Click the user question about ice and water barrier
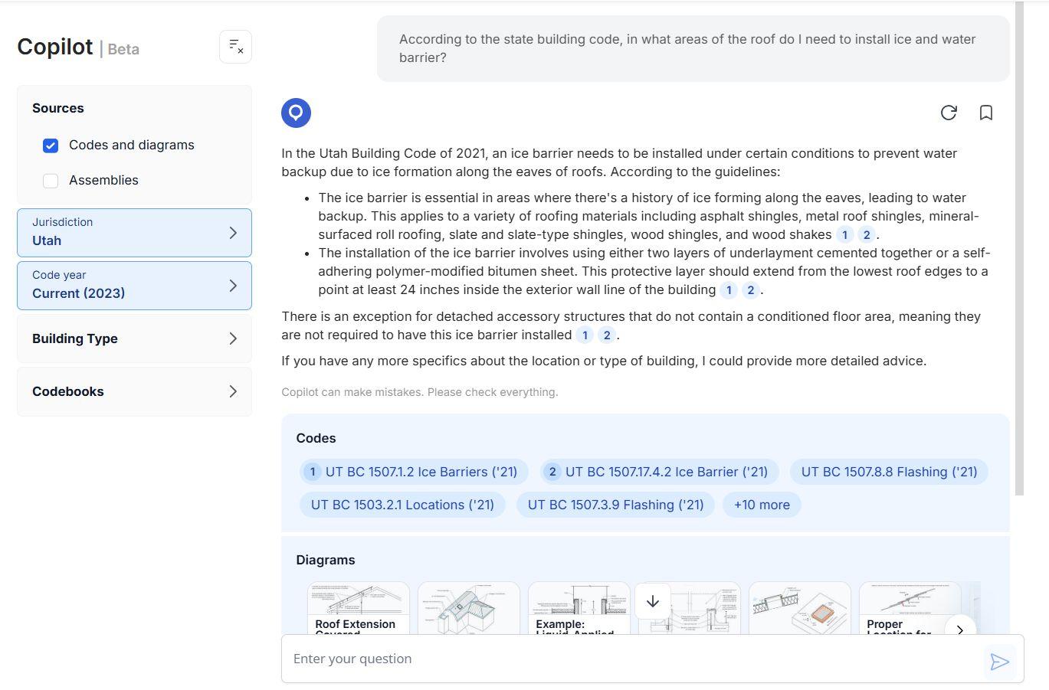 [x=693, y=48]
